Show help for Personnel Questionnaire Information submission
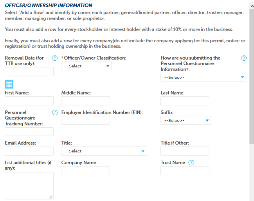Viewport: 254px width, 201px height. pos(244,58)
